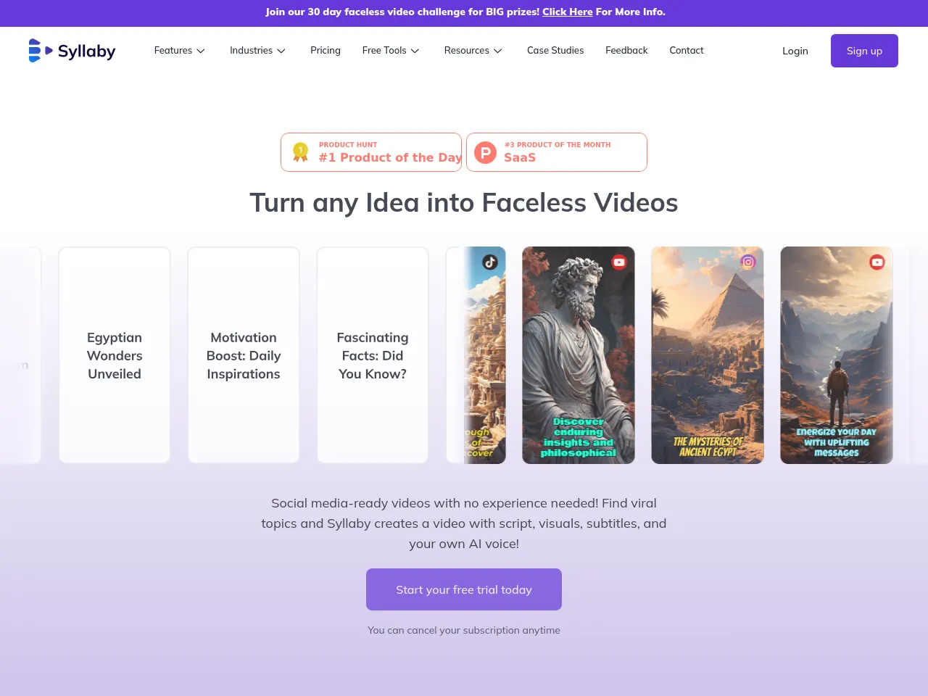Click Instagram icon on Egypt pyramid video
The image size is (928, 696).
click(x=748, y=262)
